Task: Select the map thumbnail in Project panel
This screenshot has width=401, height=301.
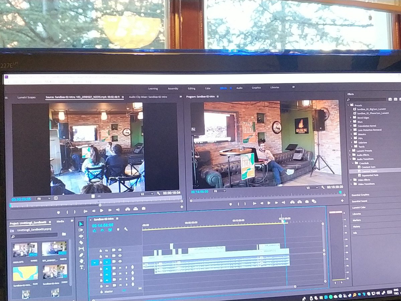Action: [25, 273]
